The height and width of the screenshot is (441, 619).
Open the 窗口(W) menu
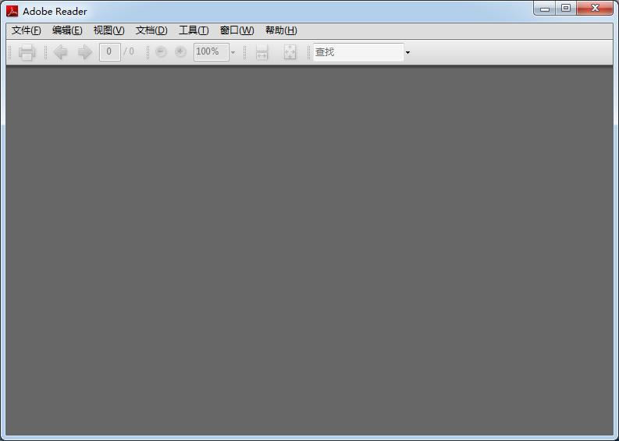[237, 30]
